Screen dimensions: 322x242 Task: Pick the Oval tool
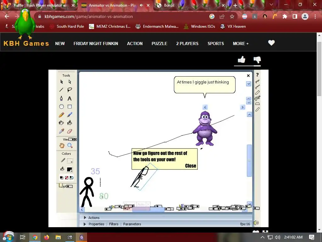coord(61,107)
